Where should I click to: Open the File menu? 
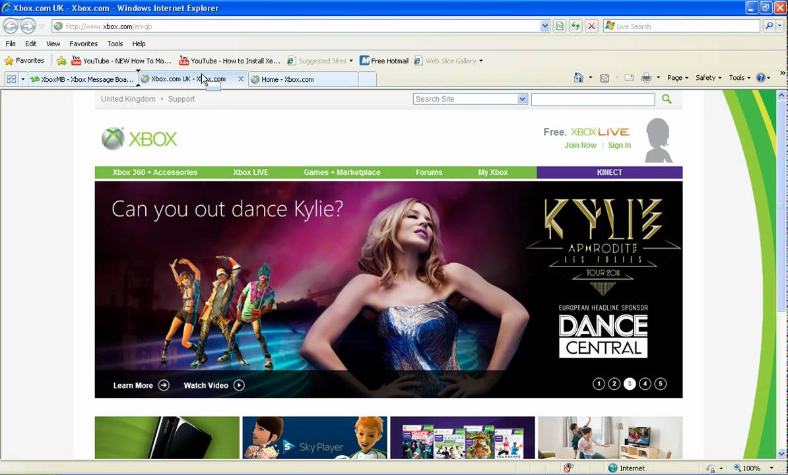11,44
